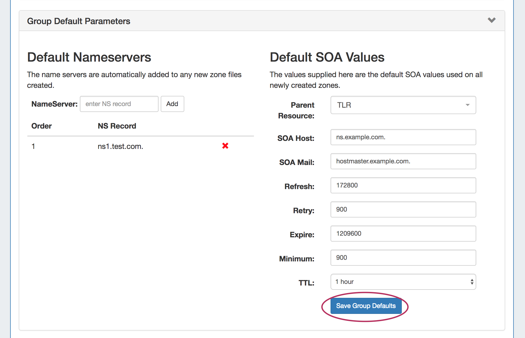525x338 pixels.
Task: Click the NameServer: field label
Action: click(54, 104)
